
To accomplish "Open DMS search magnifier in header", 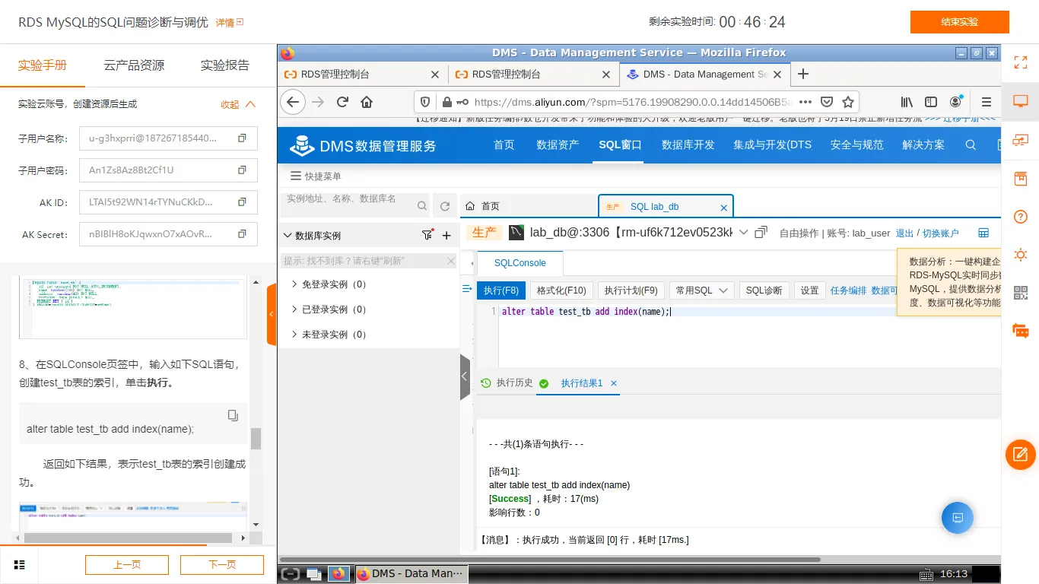I will (971, 144).
